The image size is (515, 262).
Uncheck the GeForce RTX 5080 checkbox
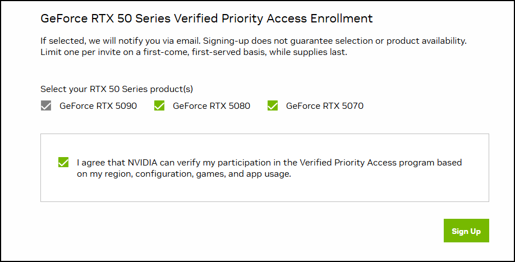pyautogui.click(x=159, y=105)
